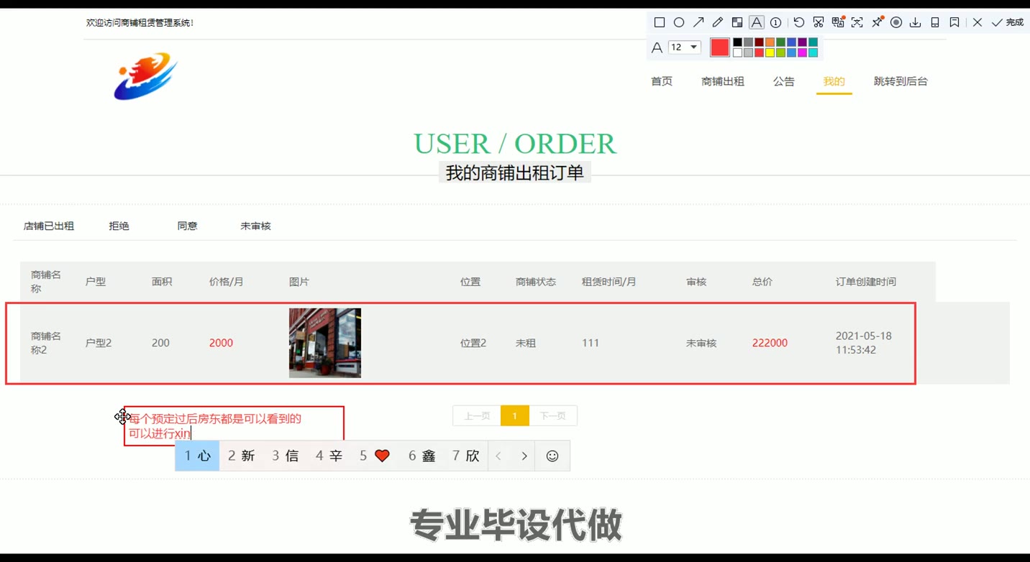Go to the 首页 navigation item

point(662,81)
